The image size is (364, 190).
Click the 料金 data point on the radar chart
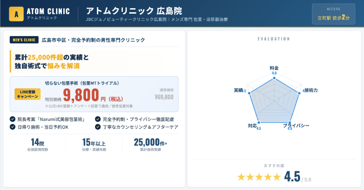(x=274, y=79)
